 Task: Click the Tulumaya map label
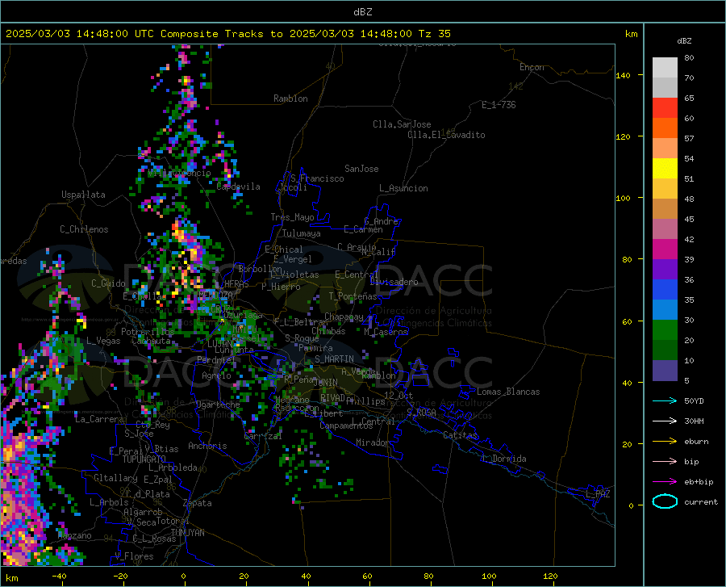coord(302,233)
